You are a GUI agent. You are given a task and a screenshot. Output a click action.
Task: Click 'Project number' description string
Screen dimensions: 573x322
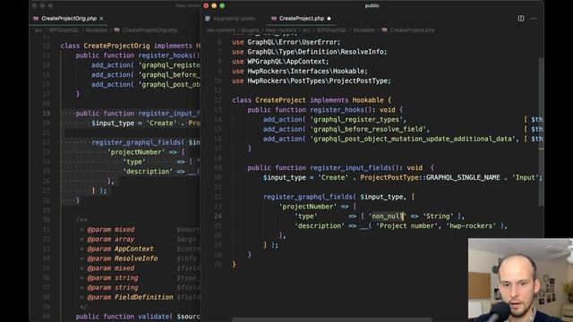click(407, 225)
